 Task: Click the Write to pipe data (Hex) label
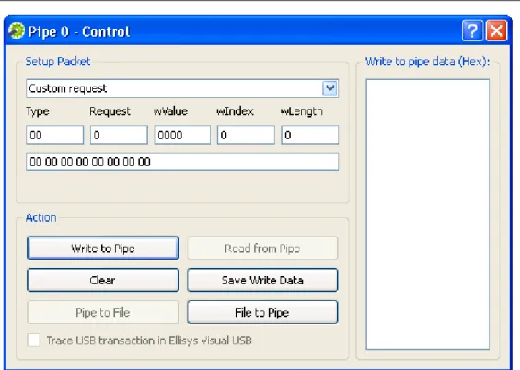427,62
